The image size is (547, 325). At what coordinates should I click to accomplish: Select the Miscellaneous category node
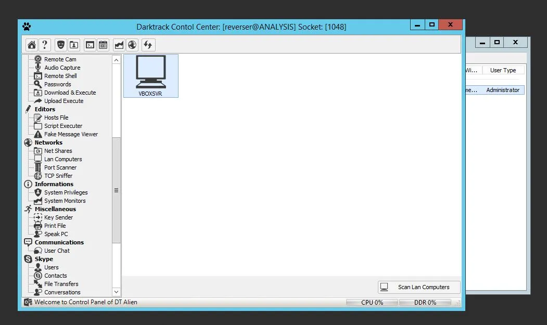pyautogui.click(x=55, y=209)
